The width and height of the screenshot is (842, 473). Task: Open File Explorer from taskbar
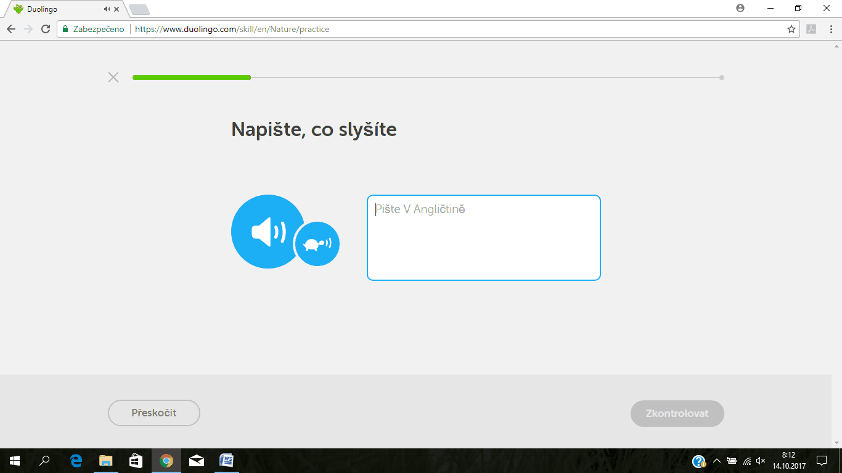click(106, 461)
